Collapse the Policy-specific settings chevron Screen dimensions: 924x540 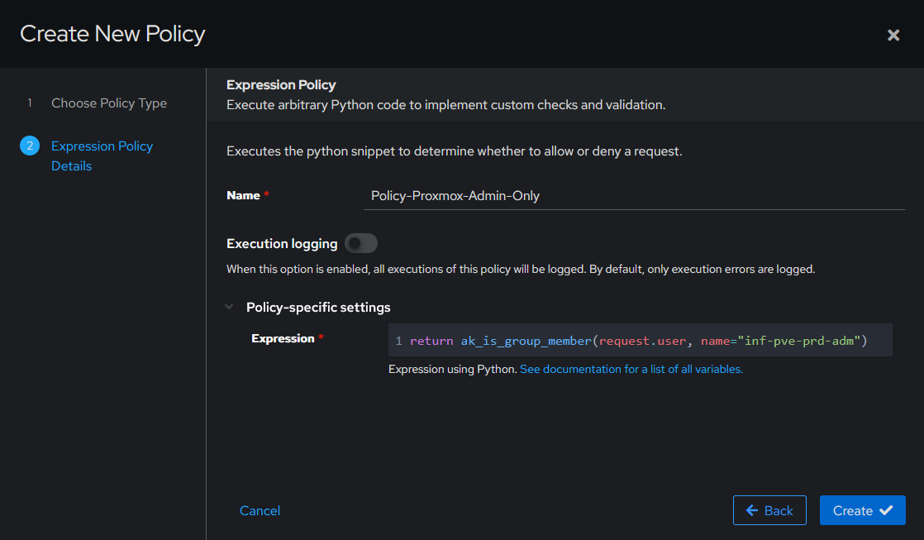pos(229,307)
